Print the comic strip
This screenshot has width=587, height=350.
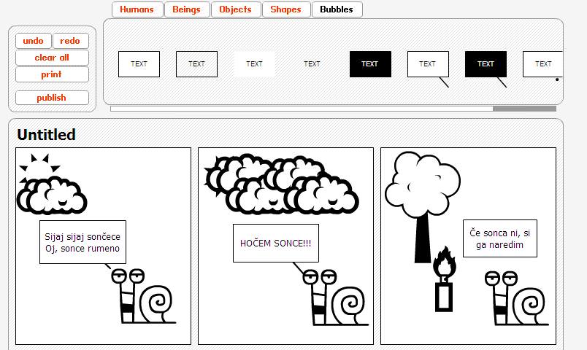52,74
